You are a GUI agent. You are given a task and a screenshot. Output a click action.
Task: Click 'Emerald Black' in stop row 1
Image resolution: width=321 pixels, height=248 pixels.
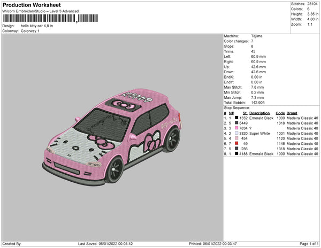261,118
